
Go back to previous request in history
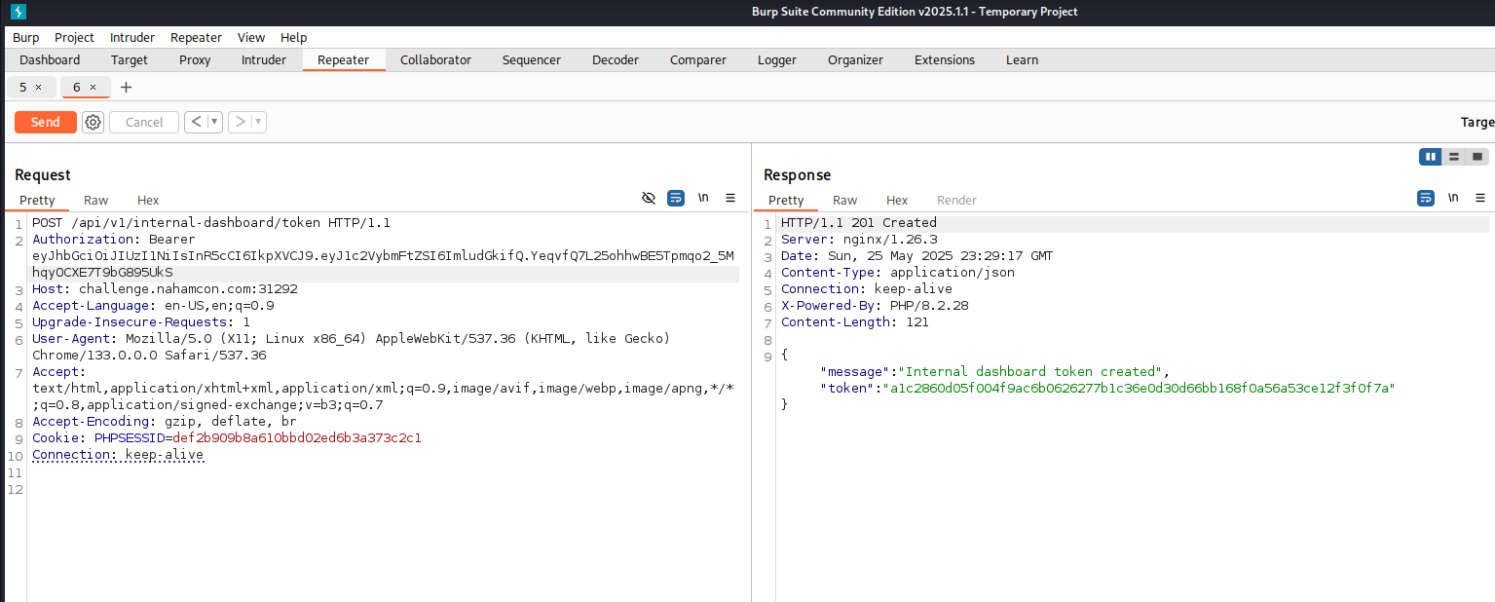(x=197, y=122)
